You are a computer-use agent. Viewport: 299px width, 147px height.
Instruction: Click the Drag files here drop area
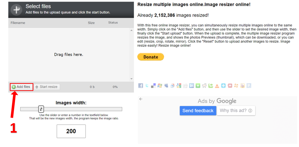coord(69,54)
